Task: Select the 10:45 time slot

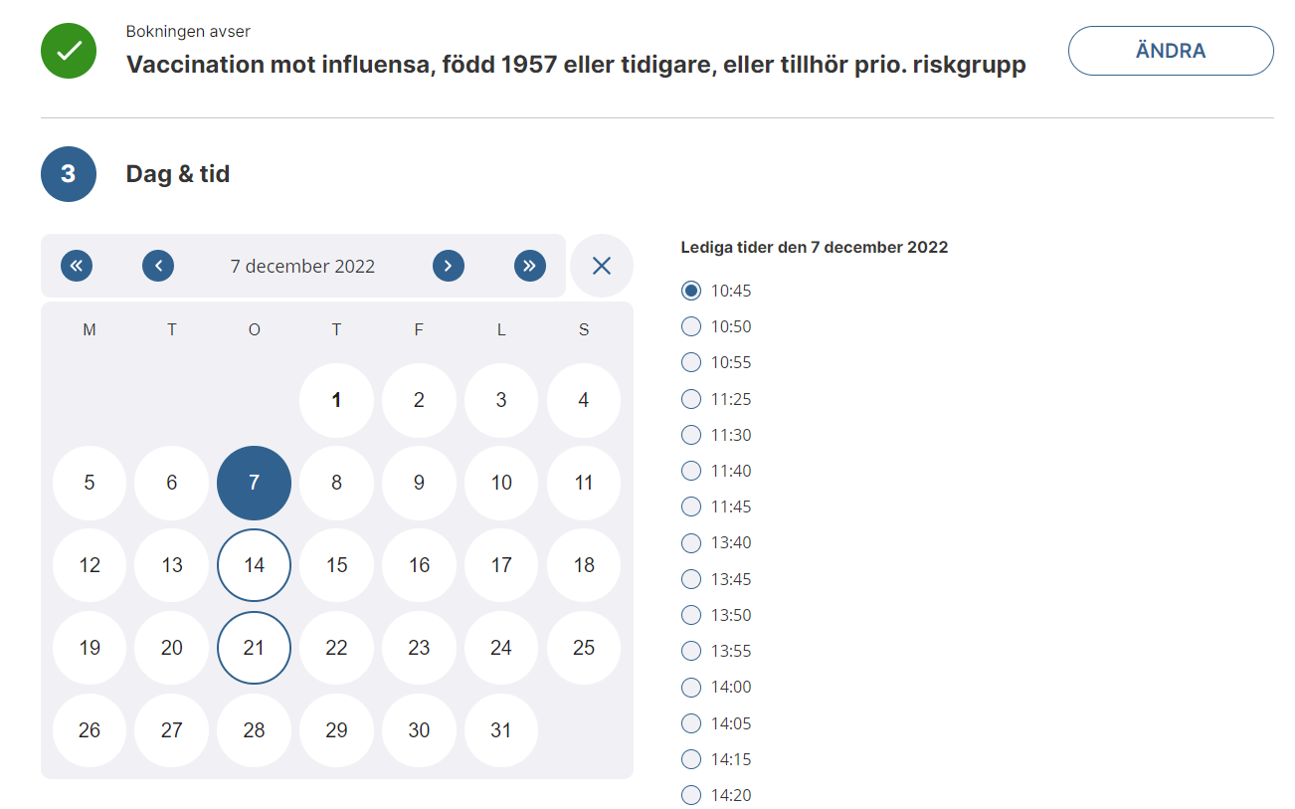Action: tap(691, 291)
